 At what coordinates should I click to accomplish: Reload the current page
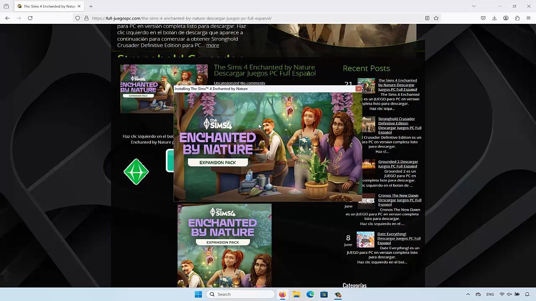(x=30, y=18)
